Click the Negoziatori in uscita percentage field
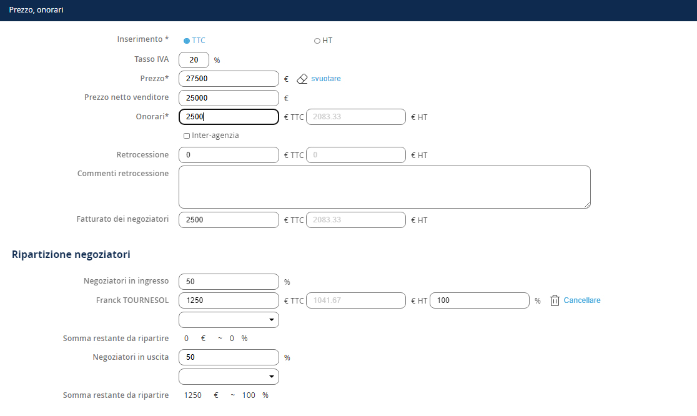Image resolution: width=697 pixels, height=416 pixels. (229, 357)
